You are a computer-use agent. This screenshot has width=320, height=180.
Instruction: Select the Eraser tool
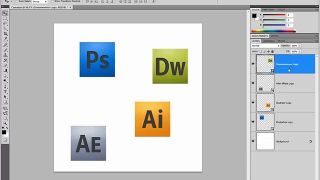tap(5, 65)
